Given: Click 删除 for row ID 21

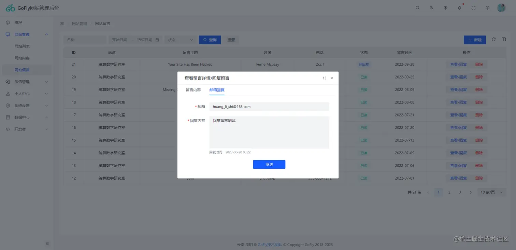Looking at the screenshot, I should pyautogui.click(x=479, y=65).
